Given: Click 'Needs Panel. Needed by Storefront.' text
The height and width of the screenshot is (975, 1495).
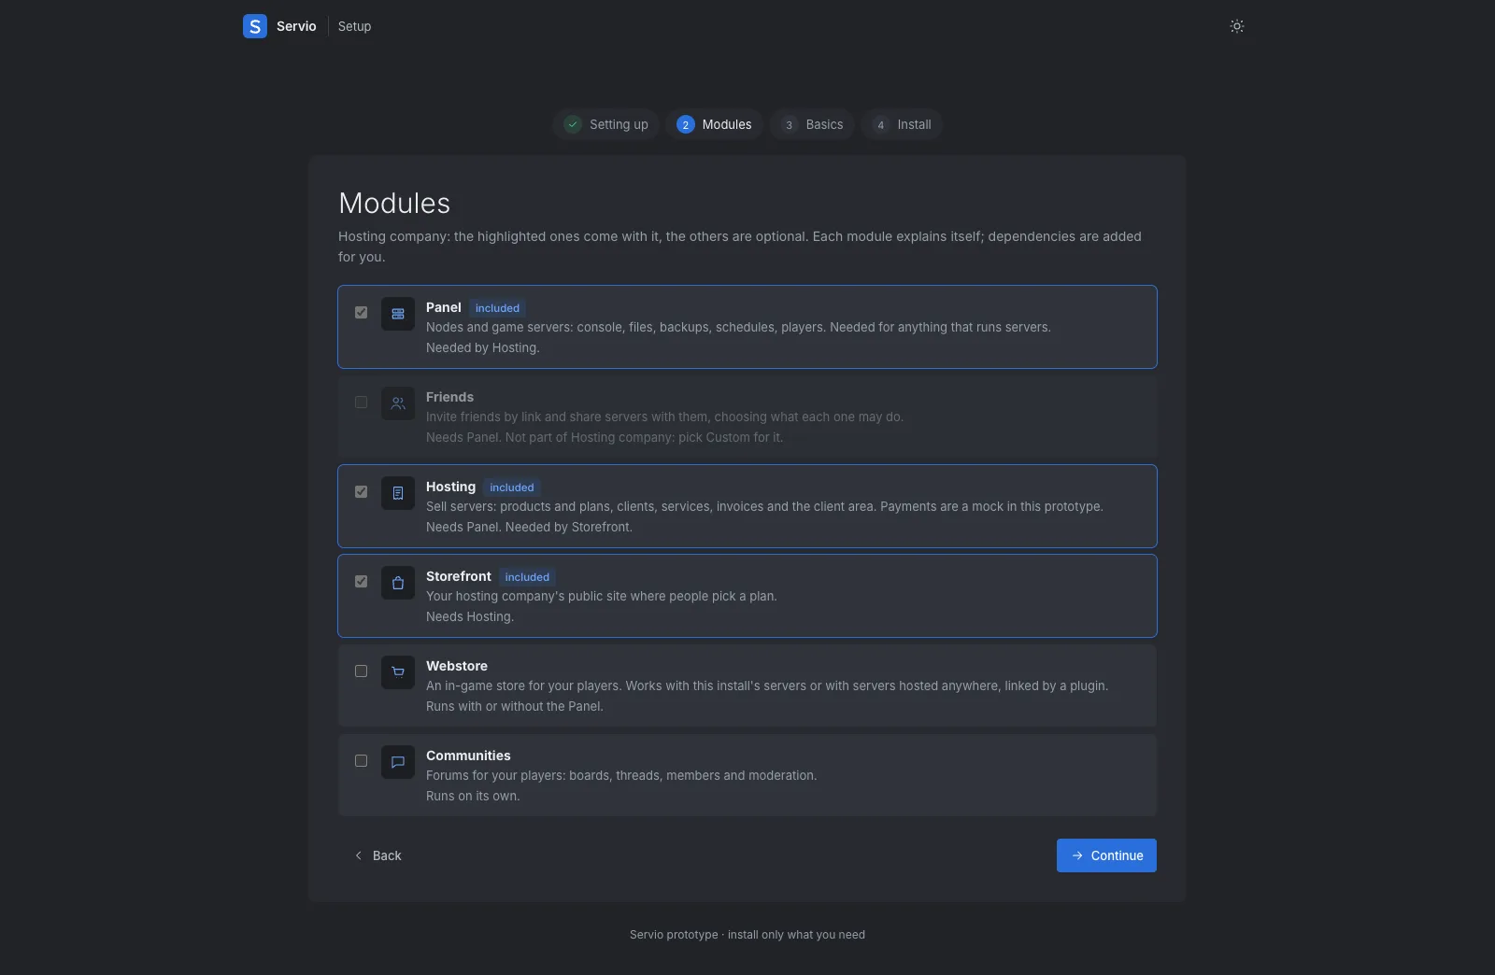Looking at the screenshot, I should [x=529, y=527].
